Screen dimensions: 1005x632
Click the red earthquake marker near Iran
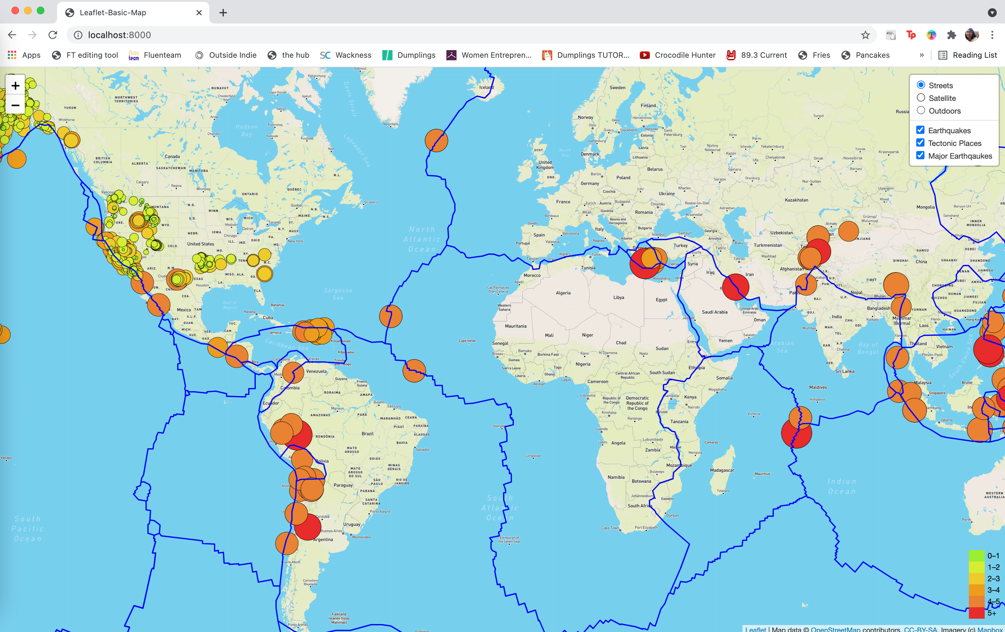pyautogui.click(x=736, y=287)
